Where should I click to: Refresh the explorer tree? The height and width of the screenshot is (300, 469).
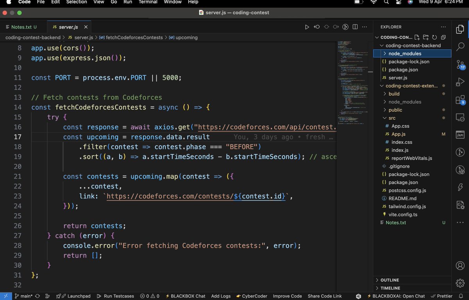tap(434, 37)
